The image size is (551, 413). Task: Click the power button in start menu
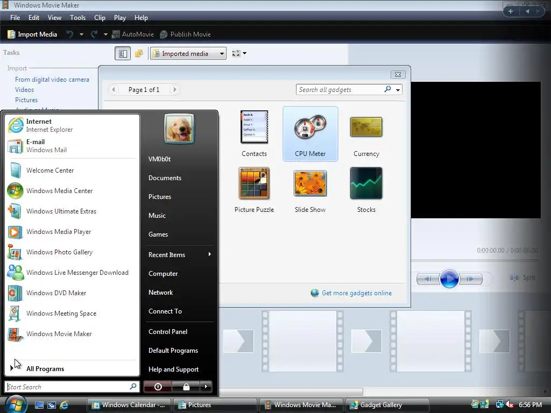(x=158, y=387)
